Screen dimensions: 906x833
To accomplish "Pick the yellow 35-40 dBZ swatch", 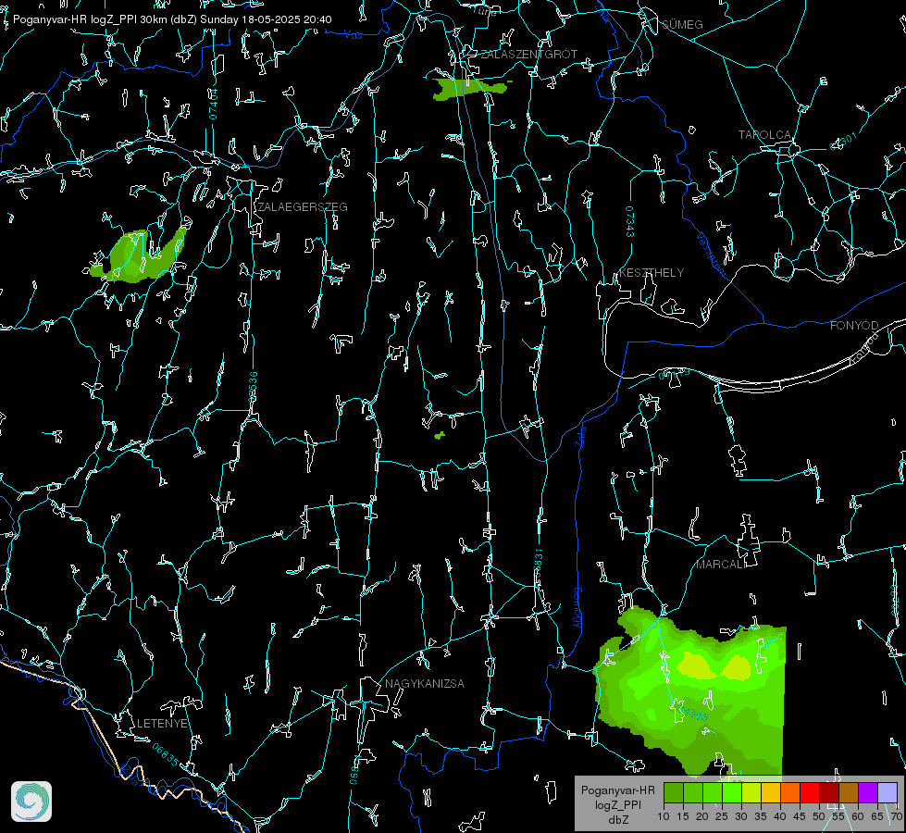I will coord(771,792).
